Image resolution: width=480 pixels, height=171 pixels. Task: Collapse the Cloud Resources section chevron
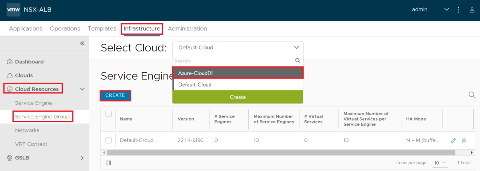(x=82, y=89)
